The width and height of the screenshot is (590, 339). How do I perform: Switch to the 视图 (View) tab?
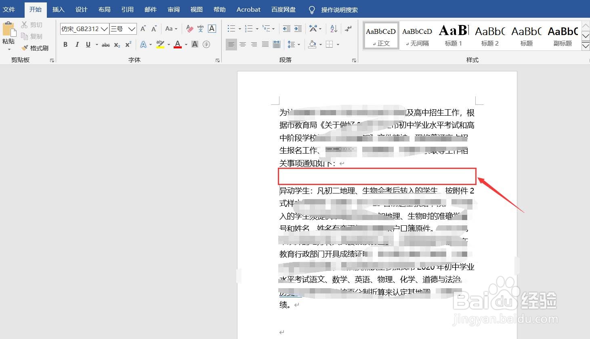pos(197,9)
